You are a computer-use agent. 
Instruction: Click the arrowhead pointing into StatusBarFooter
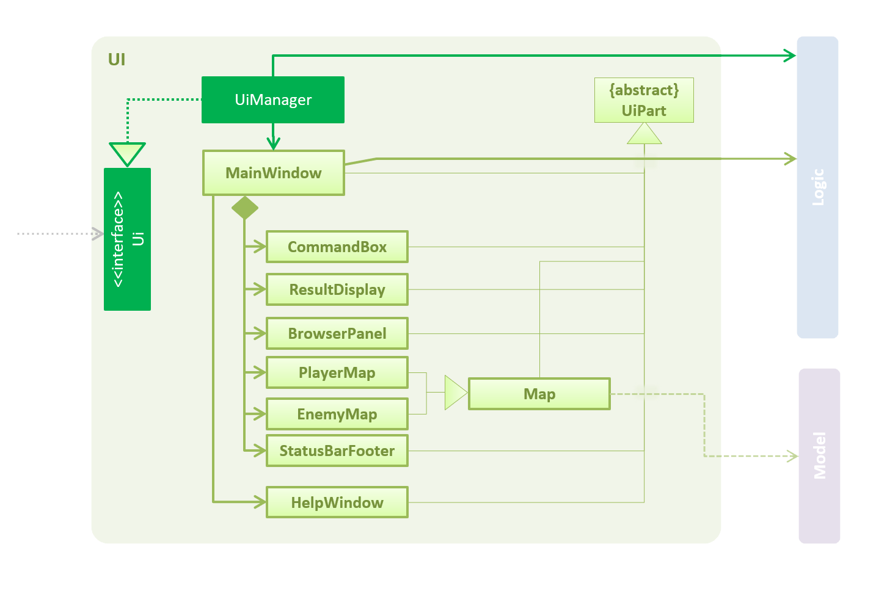coord(260,451)
